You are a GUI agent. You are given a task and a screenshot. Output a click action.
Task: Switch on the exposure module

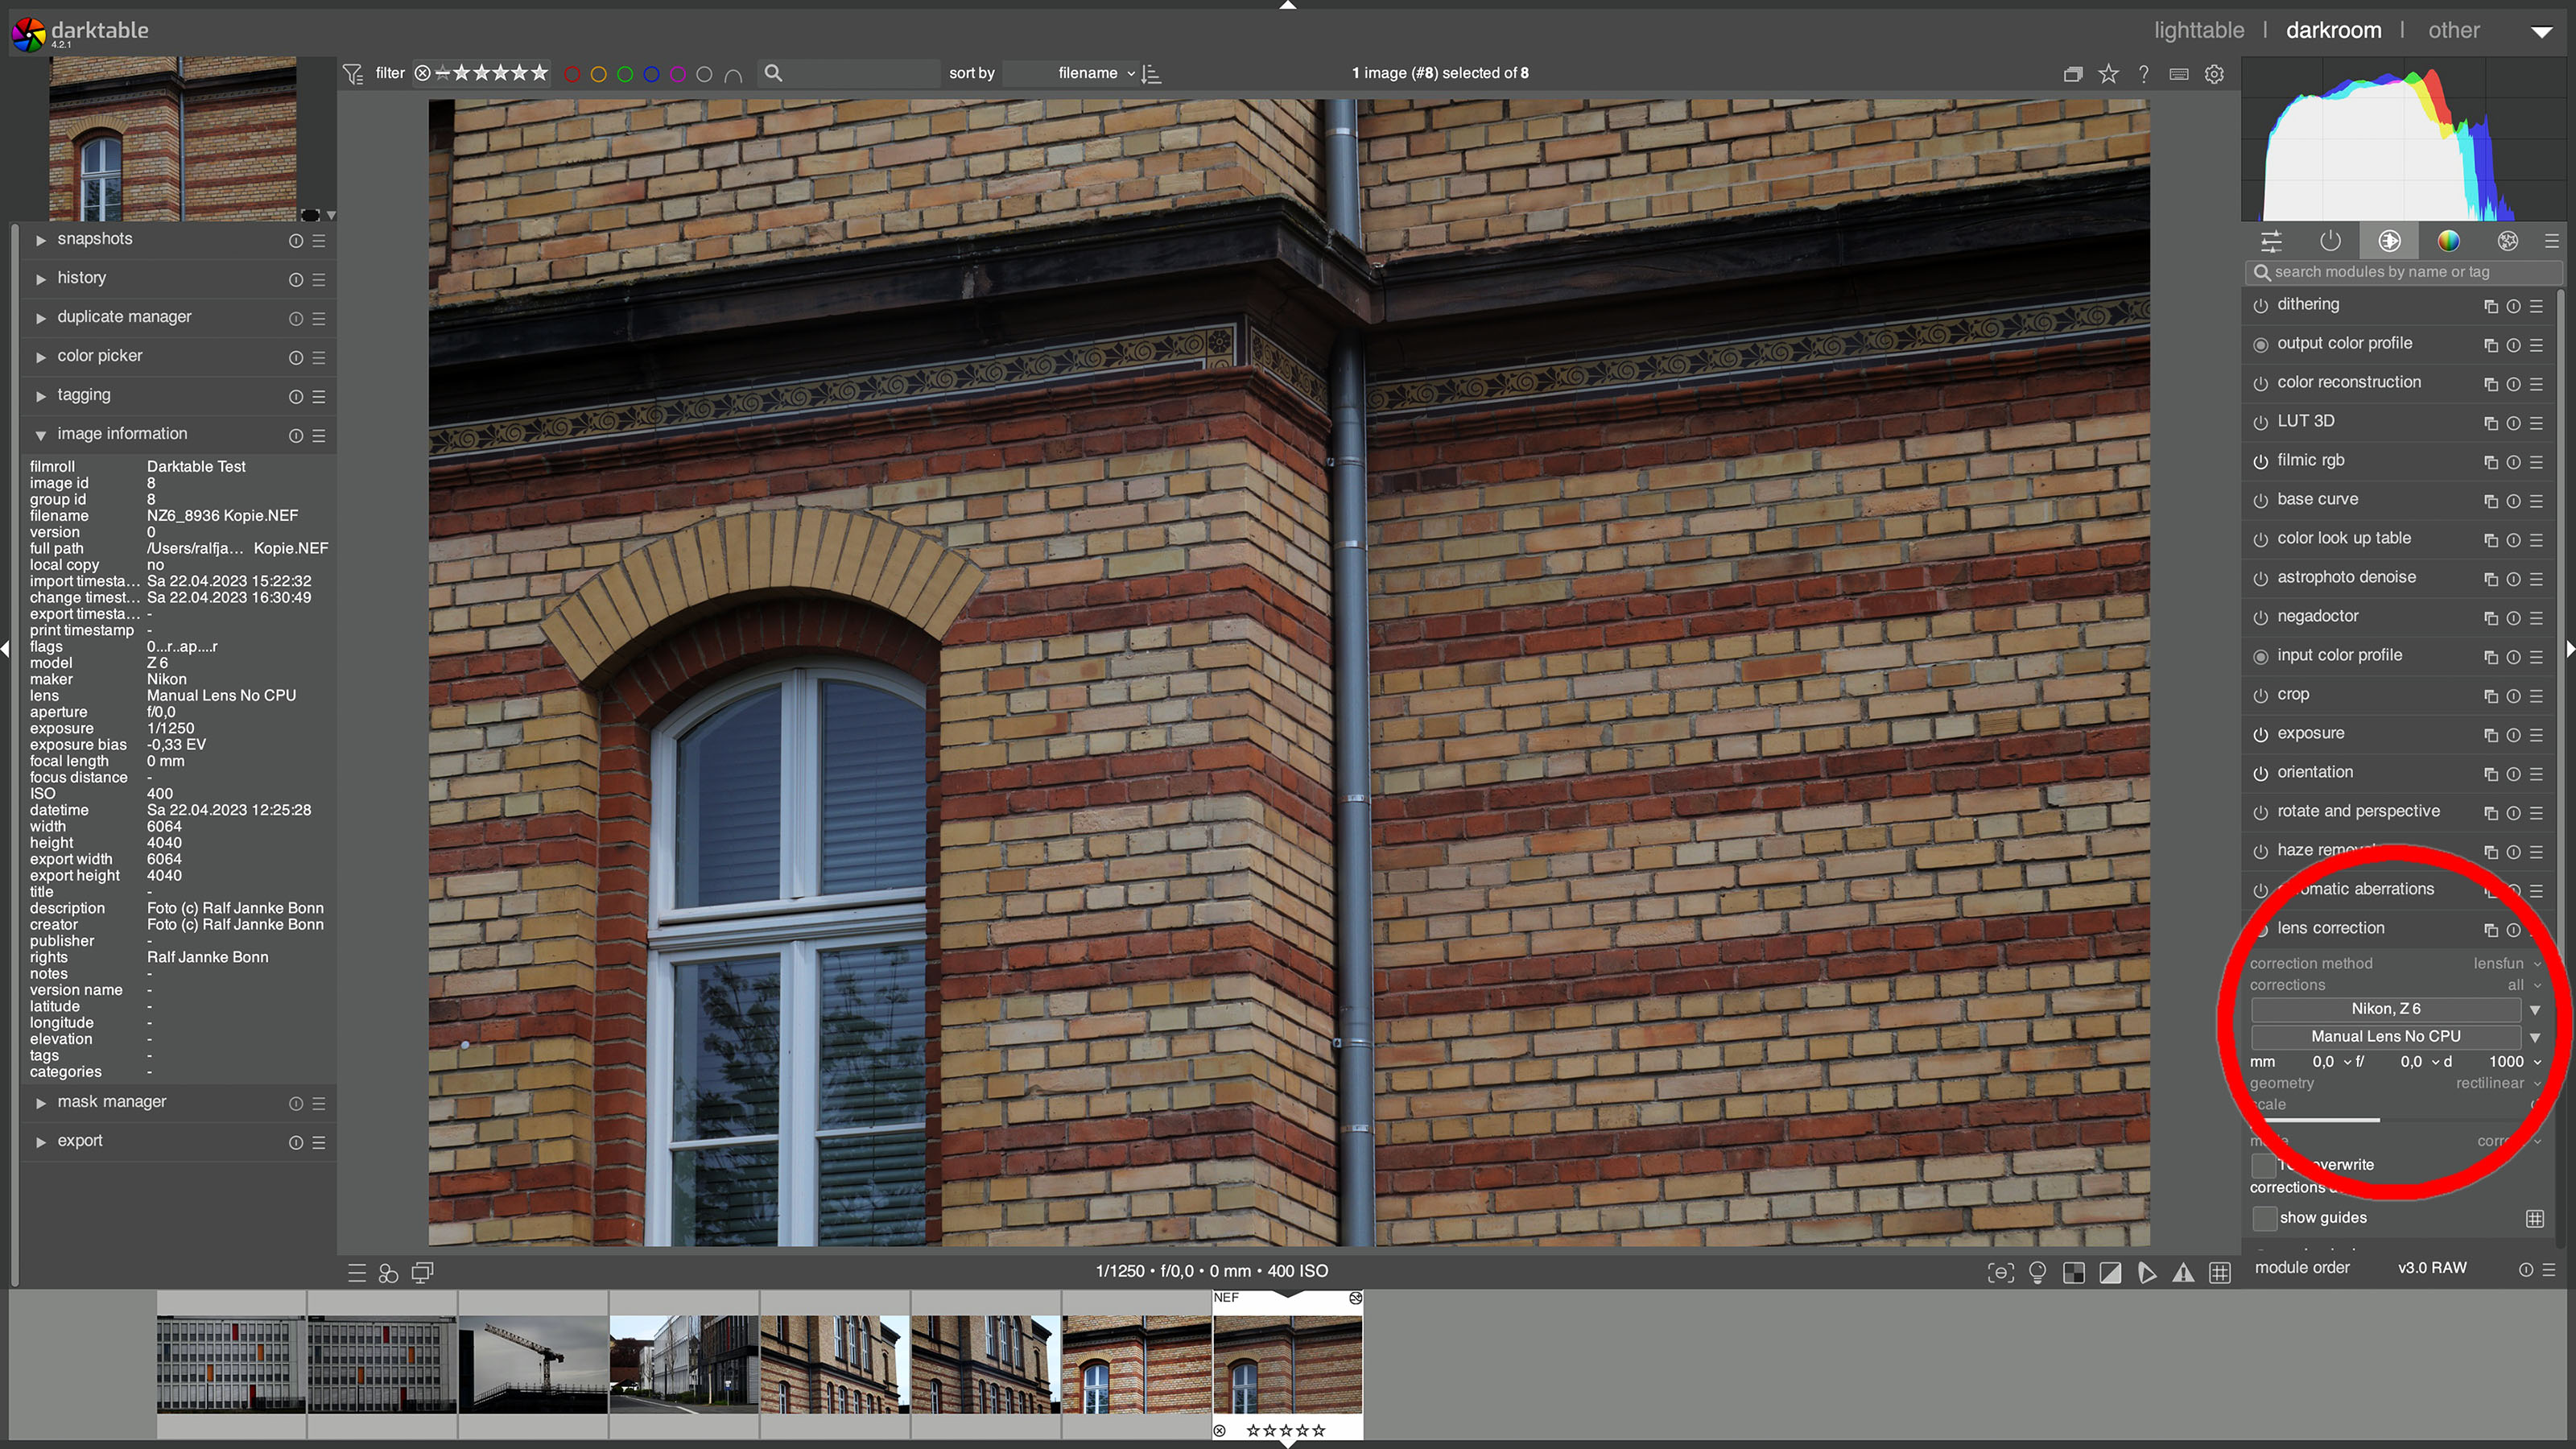[2260, 734]
